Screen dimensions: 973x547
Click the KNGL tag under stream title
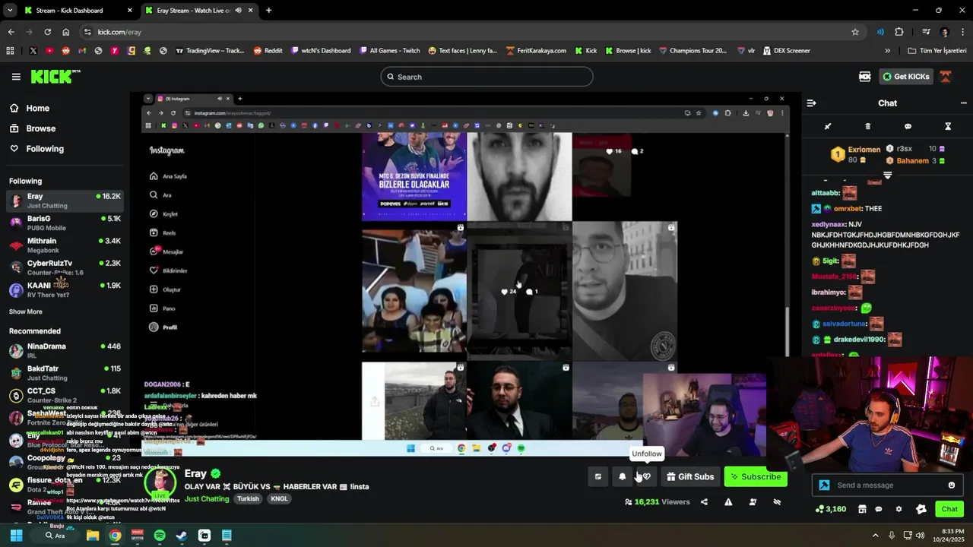pos(279,499)
